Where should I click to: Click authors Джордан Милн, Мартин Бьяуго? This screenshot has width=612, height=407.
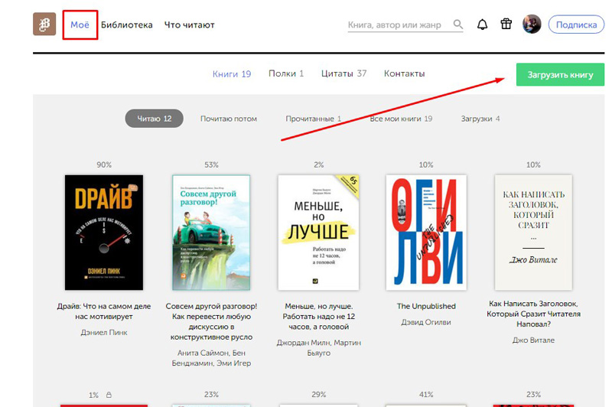(x=318, y=347)
